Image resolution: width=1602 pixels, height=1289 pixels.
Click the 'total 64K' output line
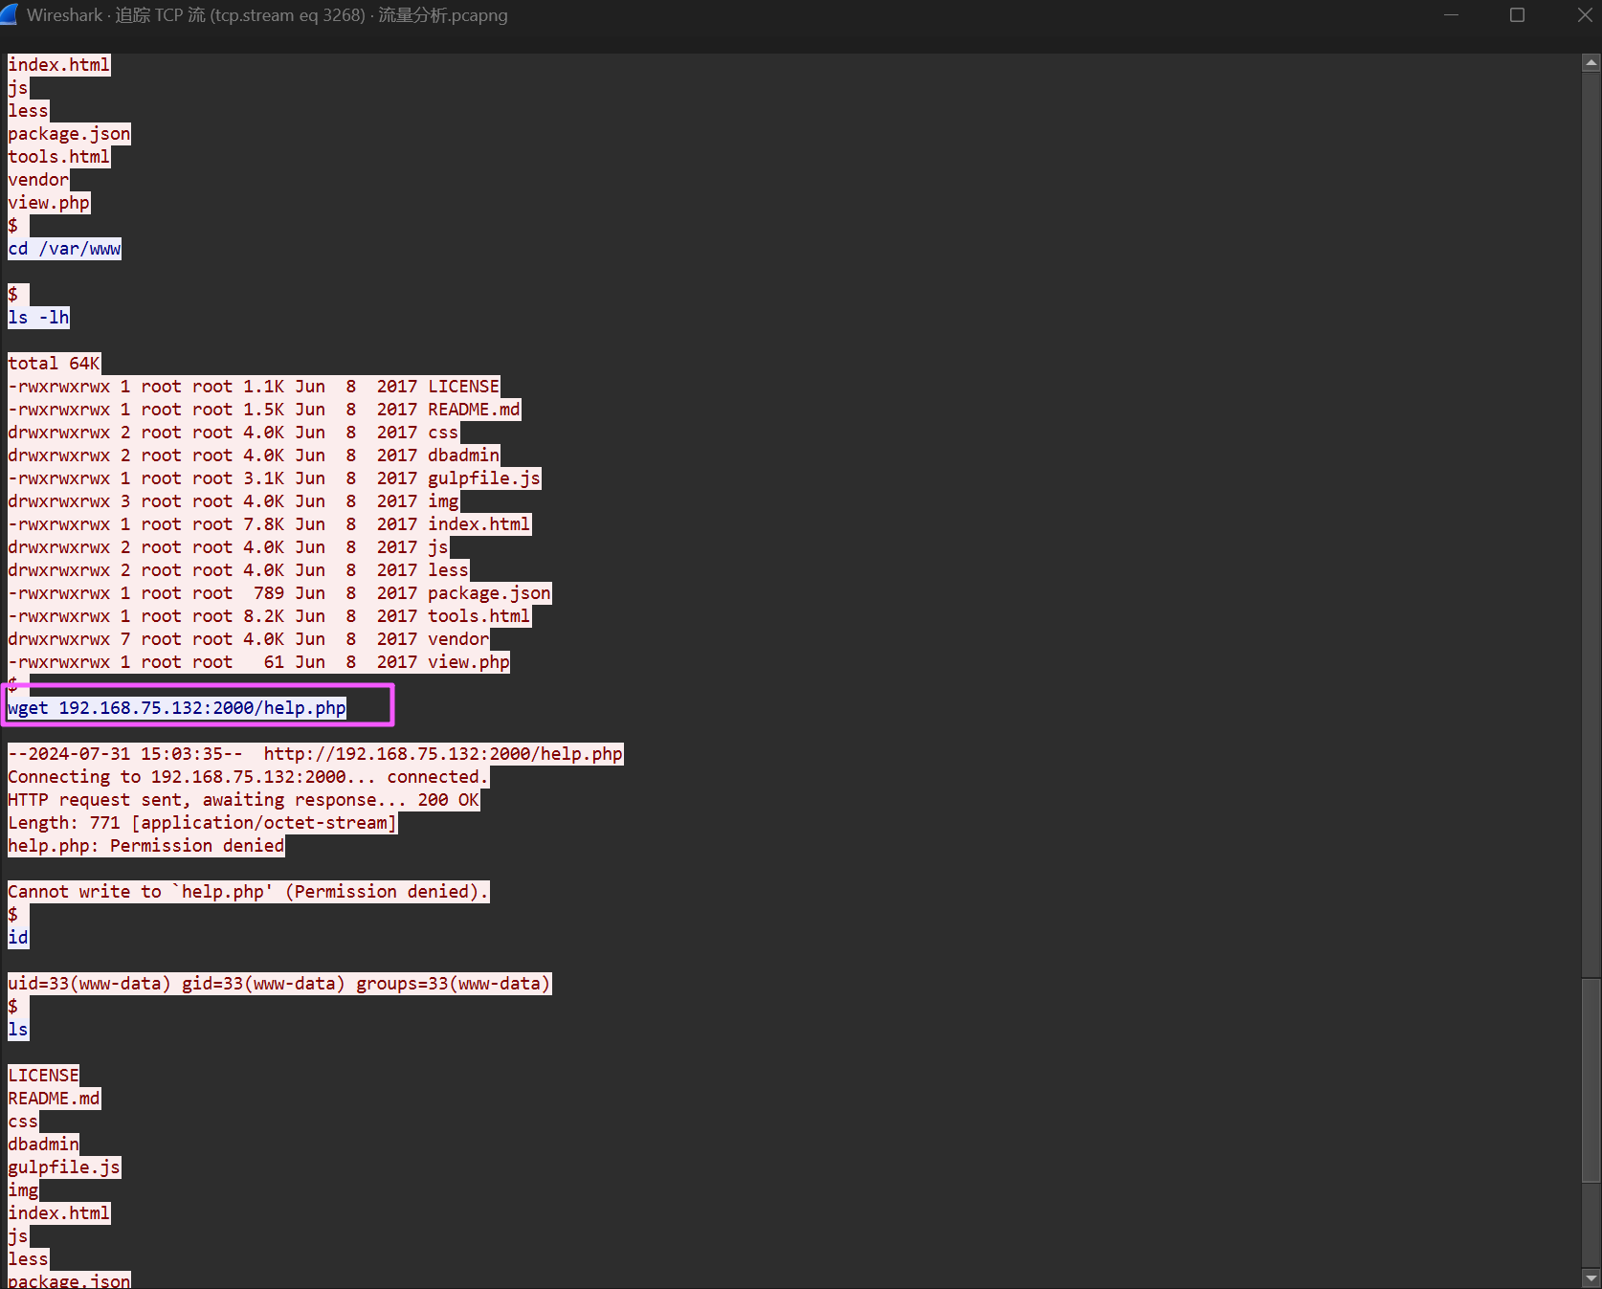pyautogui.click(x=55, y=364)
